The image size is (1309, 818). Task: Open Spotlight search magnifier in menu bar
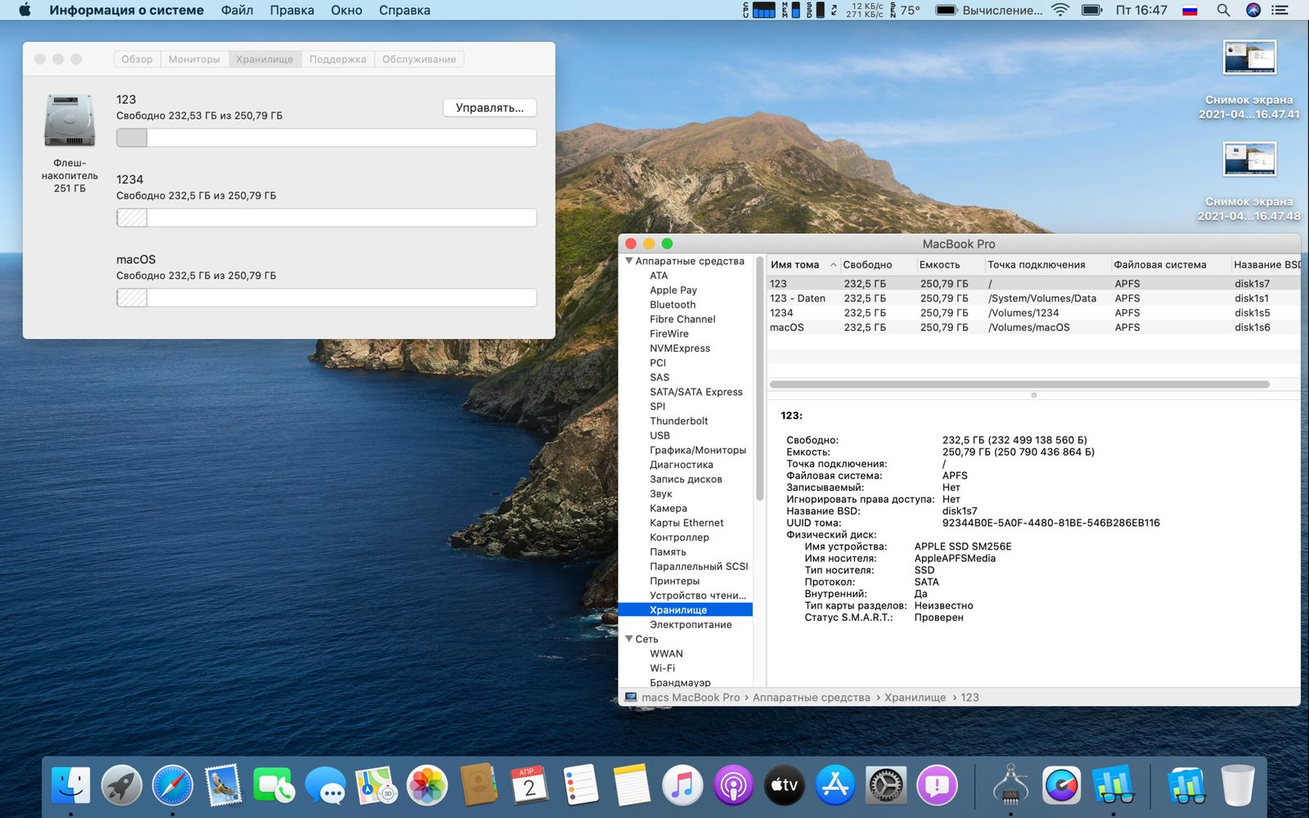pos(1223,10)
